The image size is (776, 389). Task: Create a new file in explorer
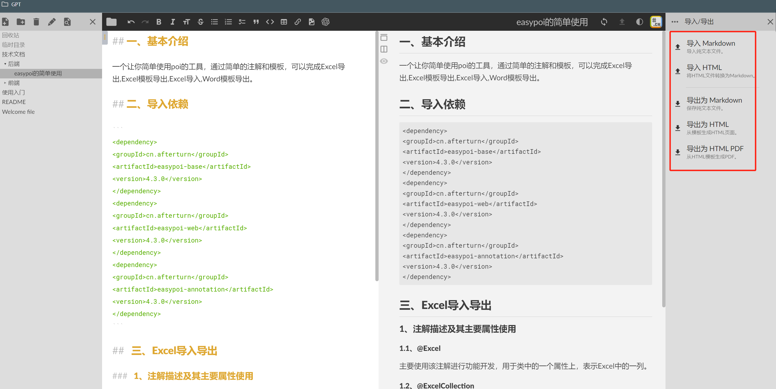pyautogui.click(x=5, y=22)
